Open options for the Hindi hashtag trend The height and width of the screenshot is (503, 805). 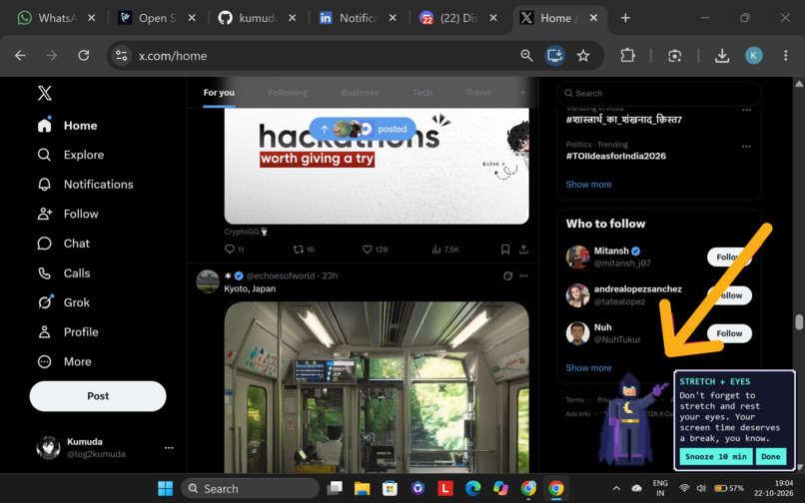(x=746, y=110)
